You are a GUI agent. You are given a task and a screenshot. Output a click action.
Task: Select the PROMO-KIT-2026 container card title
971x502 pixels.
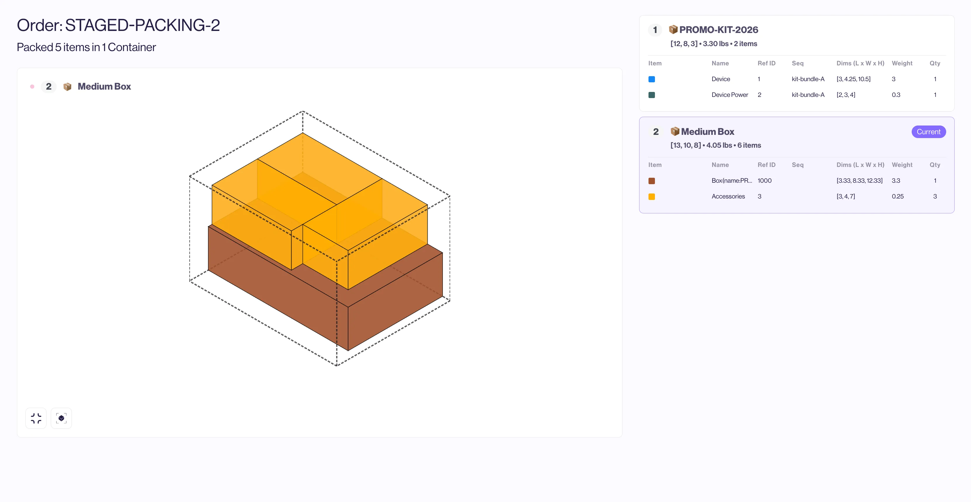[718, 30]
